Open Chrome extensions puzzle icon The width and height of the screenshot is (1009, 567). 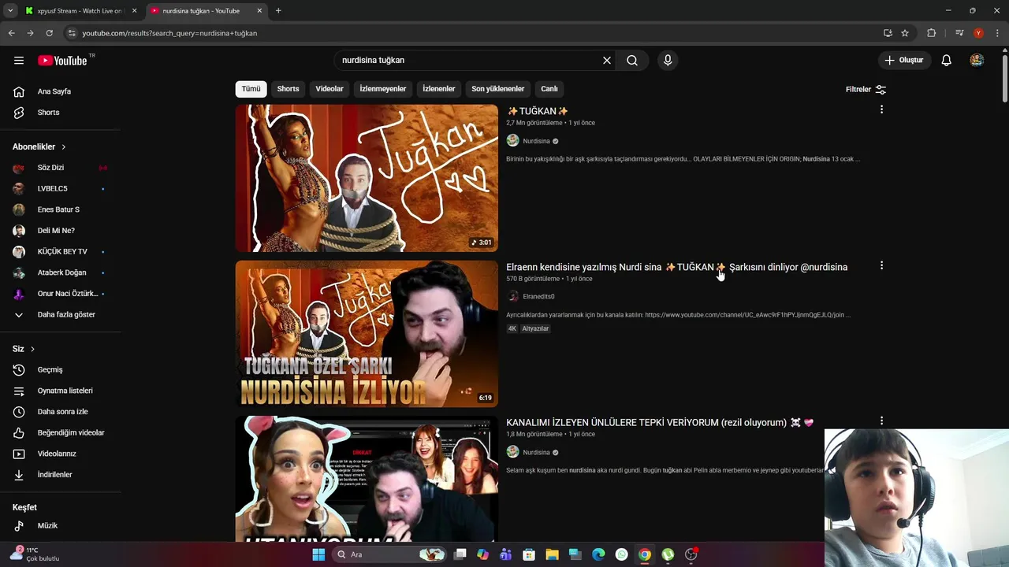coord(931,33)
